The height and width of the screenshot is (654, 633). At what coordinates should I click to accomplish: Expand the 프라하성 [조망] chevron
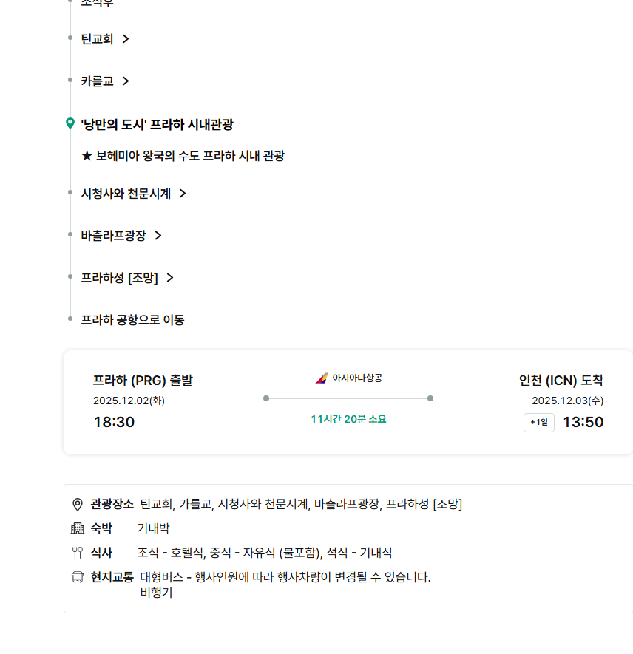[x=170, y=278]
